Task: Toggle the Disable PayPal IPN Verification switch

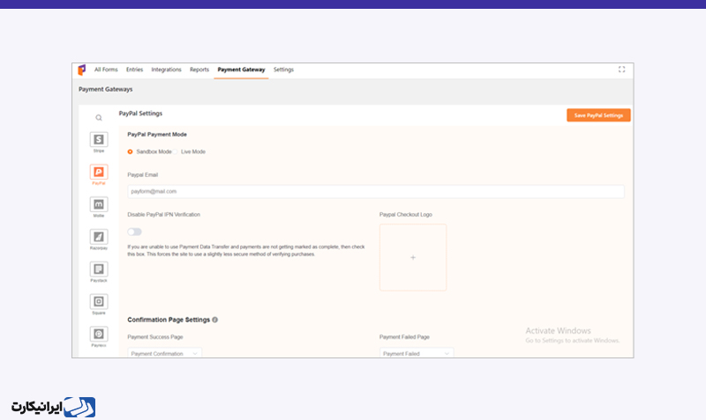Action: pos(134,232)
